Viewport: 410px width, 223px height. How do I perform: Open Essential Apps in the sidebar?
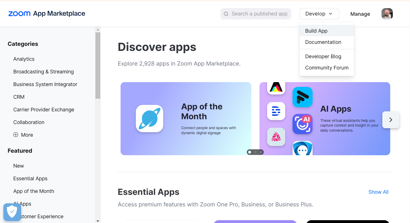coord(30,179)
